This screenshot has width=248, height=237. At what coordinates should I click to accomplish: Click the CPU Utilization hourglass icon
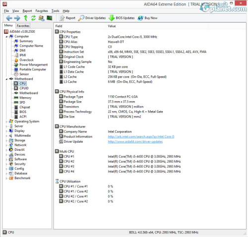pyautogui.click(x=57, y=181)
